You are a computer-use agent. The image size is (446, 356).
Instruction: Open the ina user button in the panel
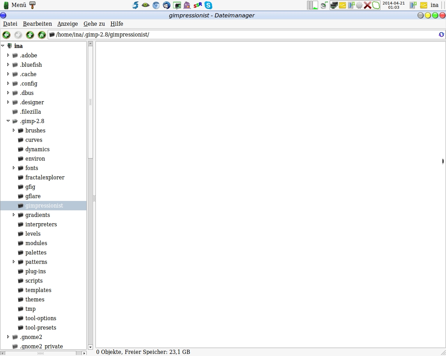tap(435, 5)
